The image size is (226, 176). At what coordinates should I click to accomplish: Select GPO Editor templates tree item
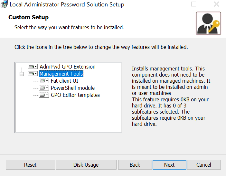75,95
